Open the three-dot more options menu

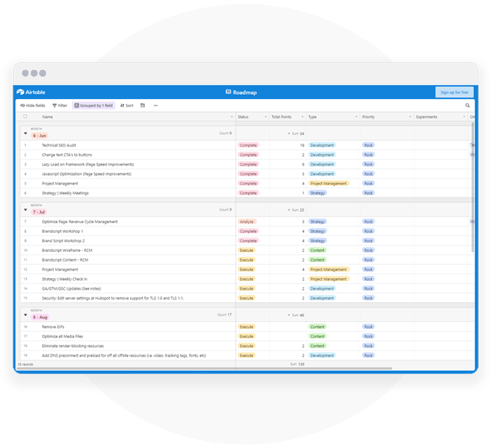pyautogui.click(x=155, y=105)
